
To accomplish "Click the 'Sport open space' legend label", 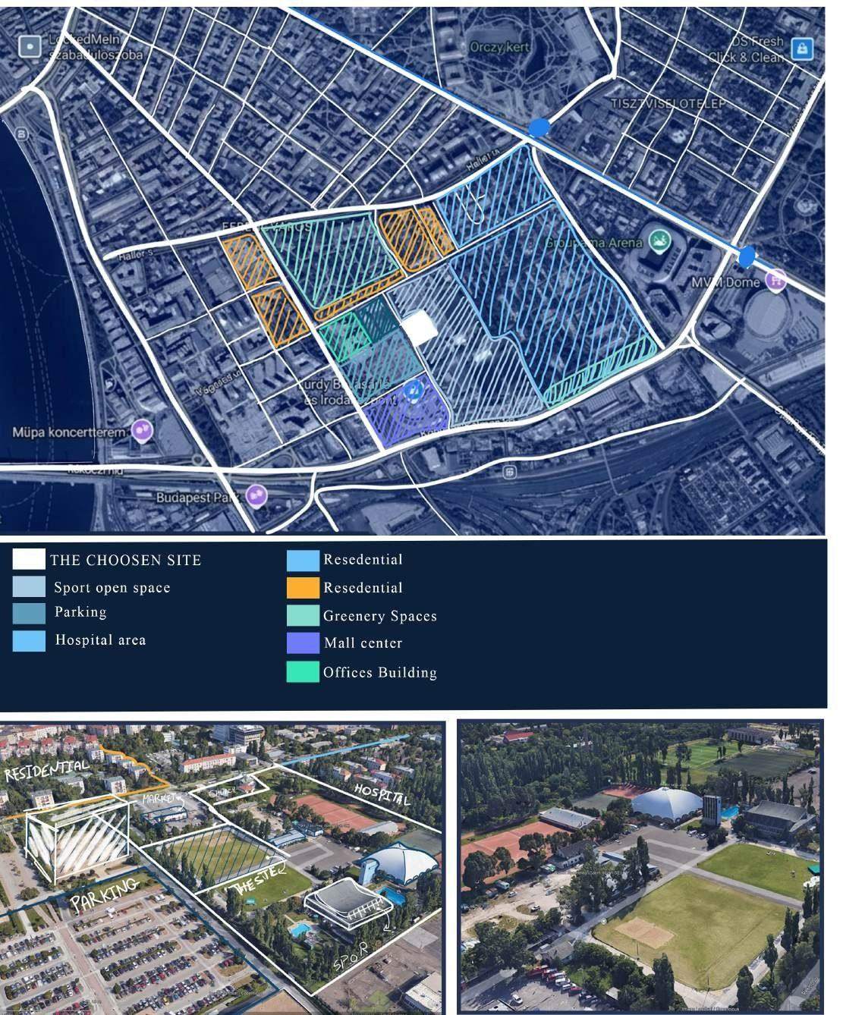I will [112, 588].
